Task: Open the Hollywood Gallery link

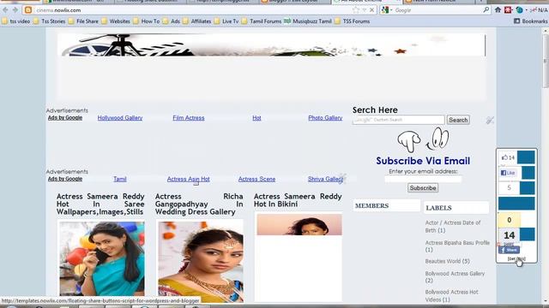Action: [120, 118]
